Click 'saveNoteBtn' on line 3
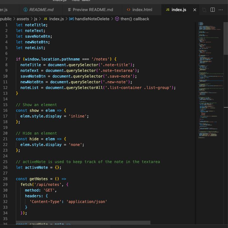The image size is (228, 228). click(37, 36)
